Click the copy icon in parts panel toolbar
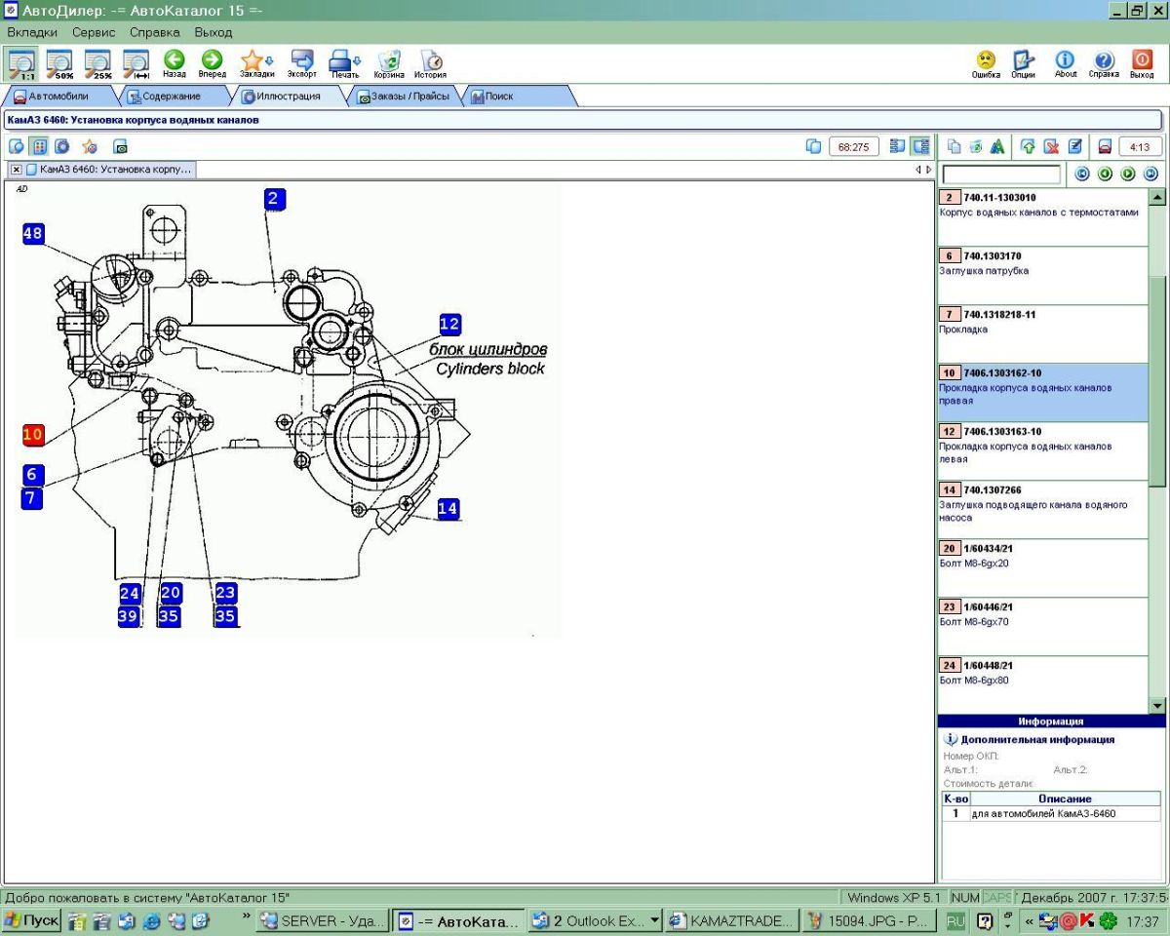The image size is (1170, 936). point(955,146)
